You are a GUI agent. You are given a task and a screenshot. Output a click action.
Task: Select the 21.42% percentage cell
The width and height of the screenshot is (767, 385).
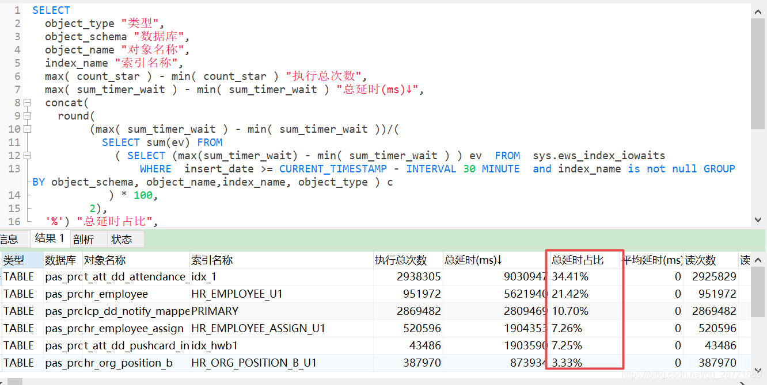click(x=584, y=294)
